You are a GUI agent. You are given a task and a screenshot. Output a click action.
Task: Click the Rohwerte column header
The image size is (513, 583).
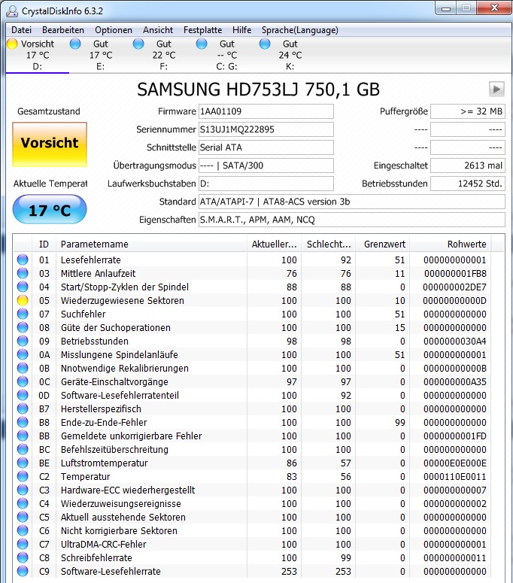pyautogui.click(x=450, y=244)
